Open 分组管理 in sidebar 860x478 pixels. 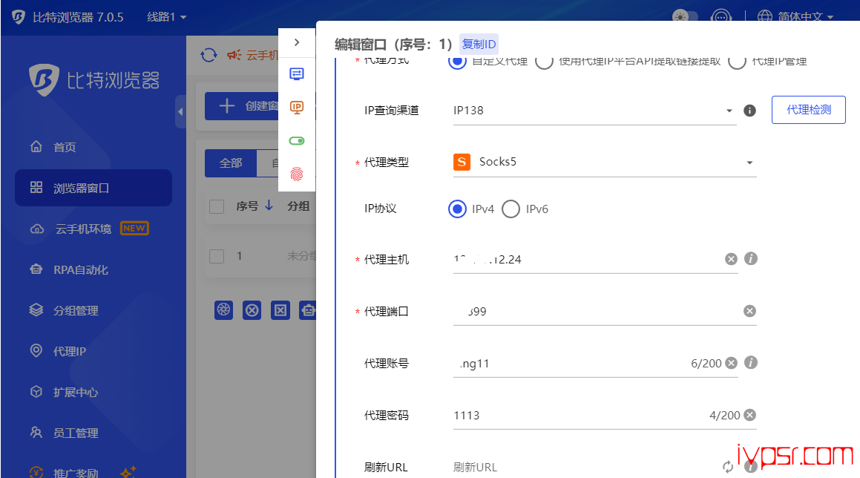click(x=76, y=310)
